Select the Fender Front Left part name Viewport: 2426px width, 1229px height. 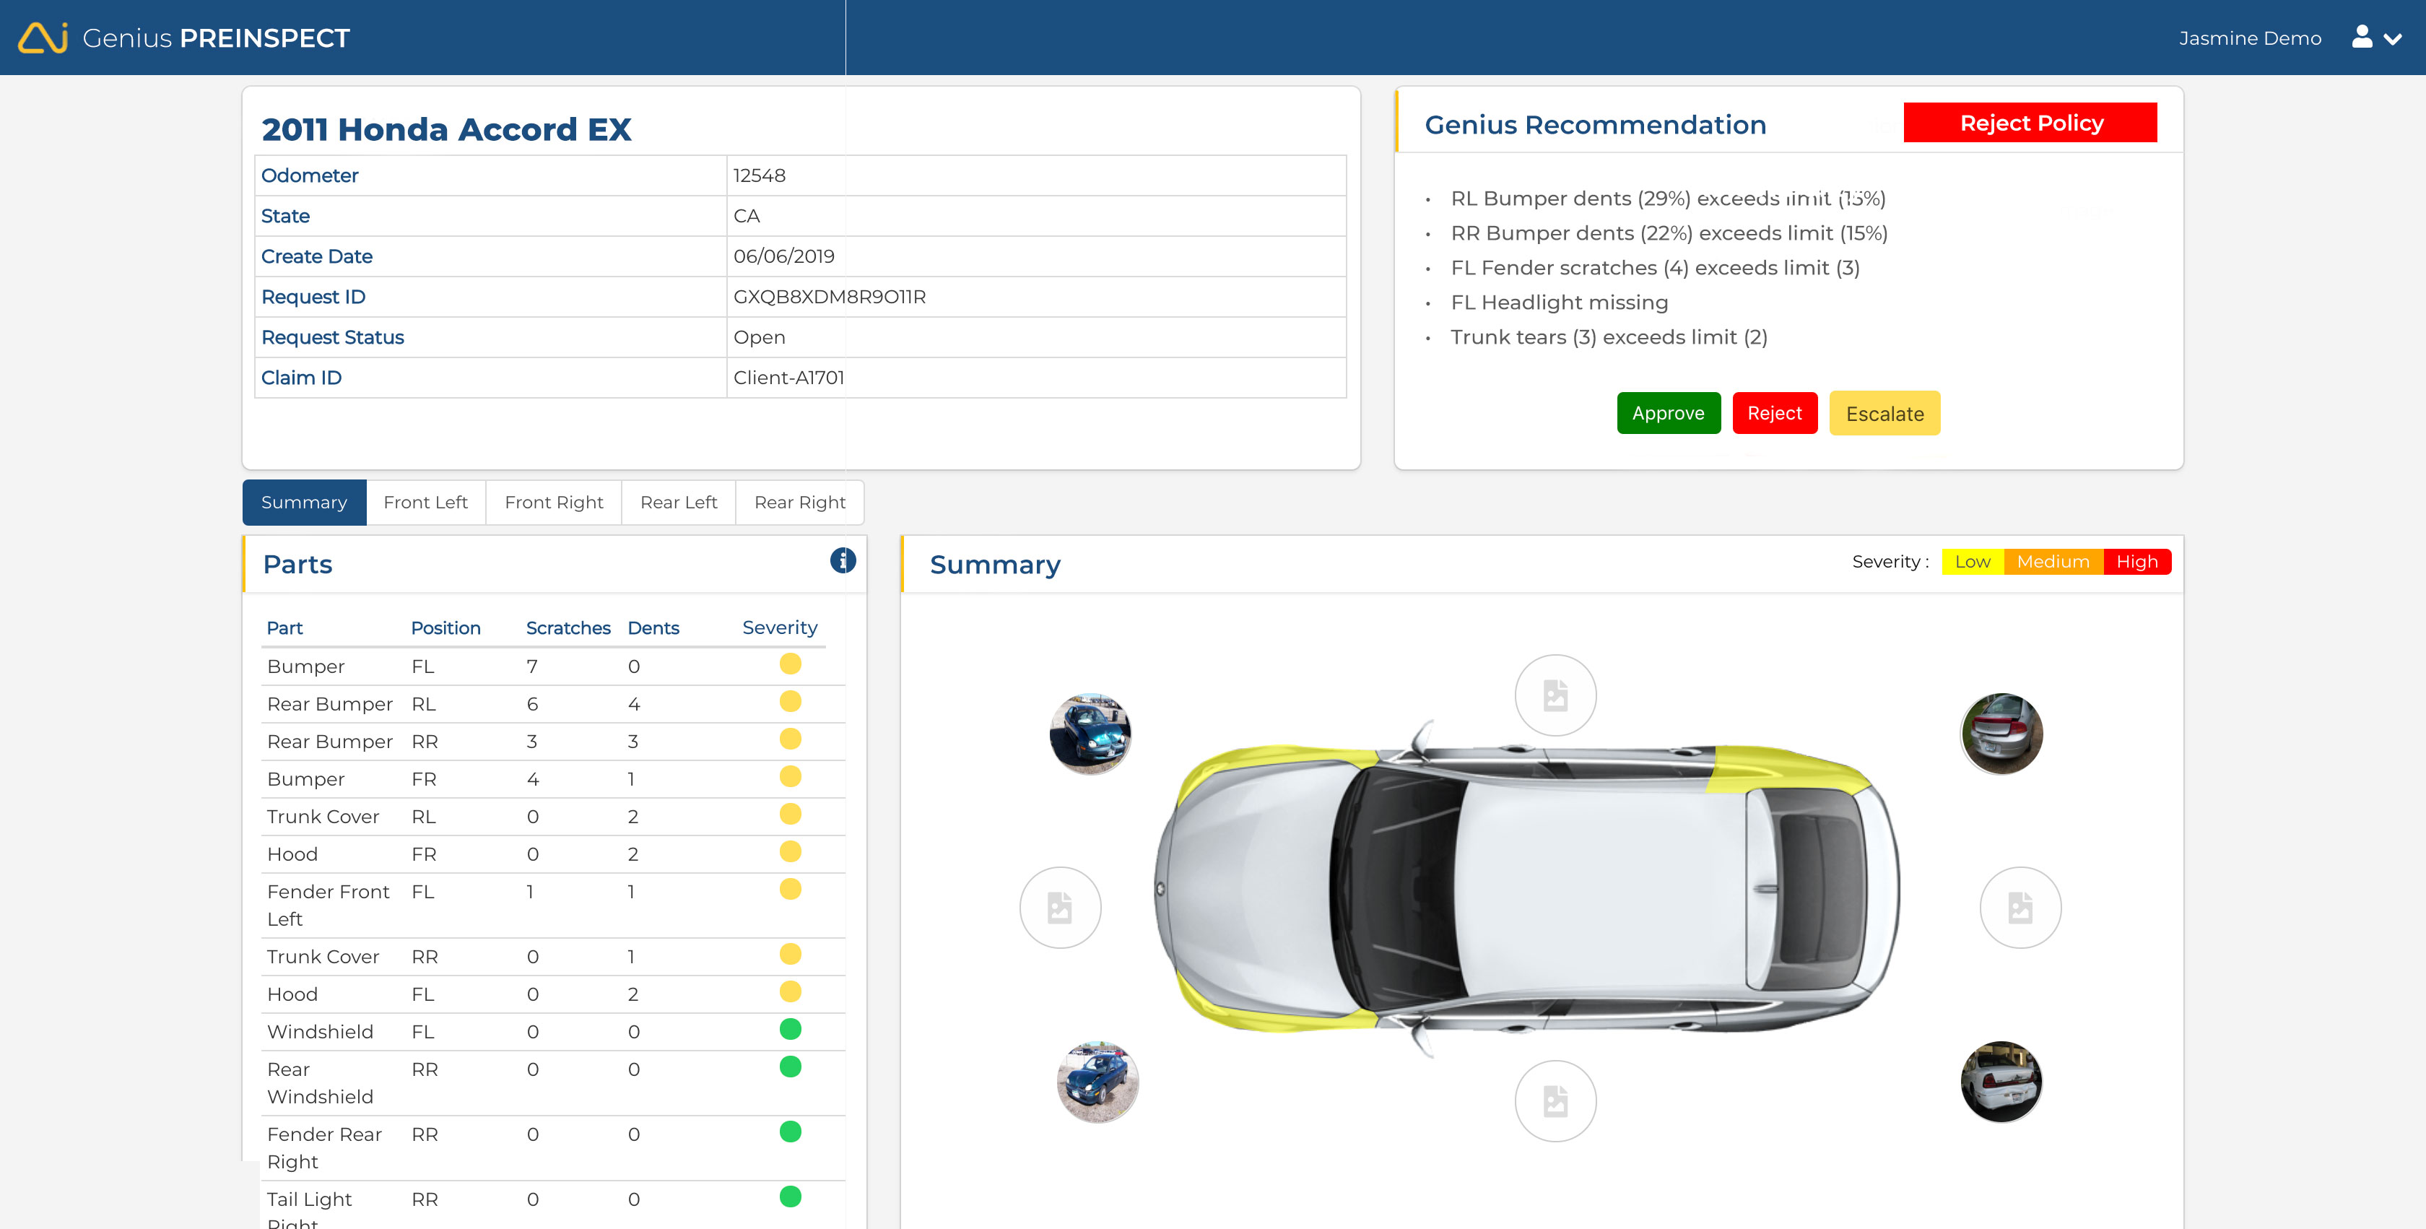[x=328, y=905]
